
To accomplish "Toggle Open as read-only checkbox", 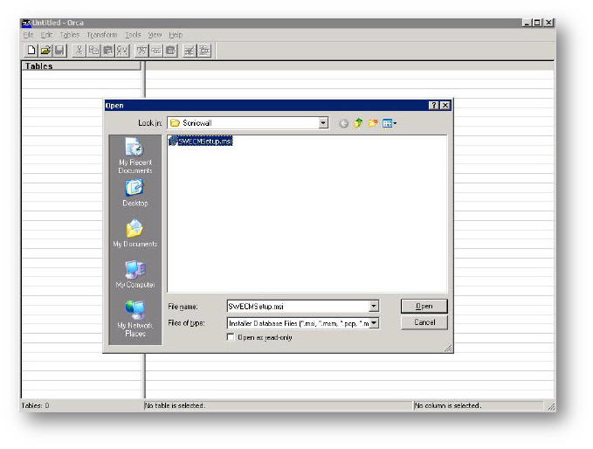I will [231, 337].
